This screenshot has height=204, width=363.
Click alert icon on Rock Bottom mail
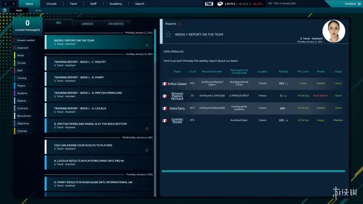147,129
